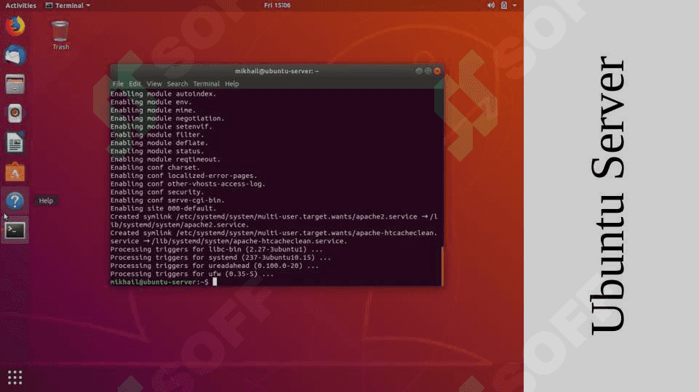Click the line 'Enabling module autoindex.'
Viewport: 699px width, 392px height.
tap(163, 94)
